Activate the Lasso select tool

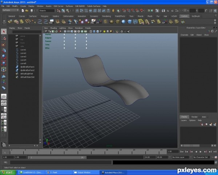pyautogui.click(x=4, y=38)
